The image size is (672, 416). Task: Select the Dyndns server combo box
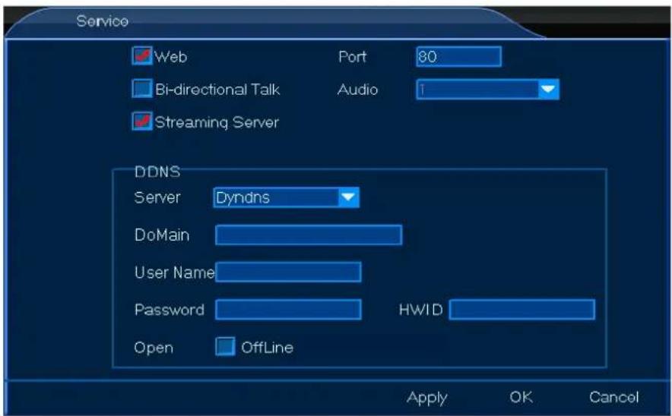click(276, 198)
